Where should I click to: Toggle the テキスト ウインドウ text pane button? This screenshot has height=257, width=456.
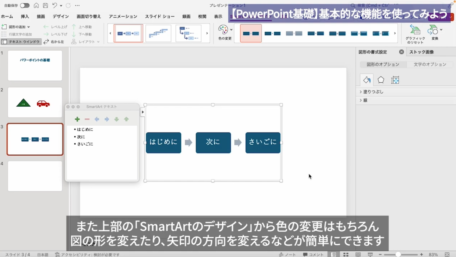[x=21, y=42]
